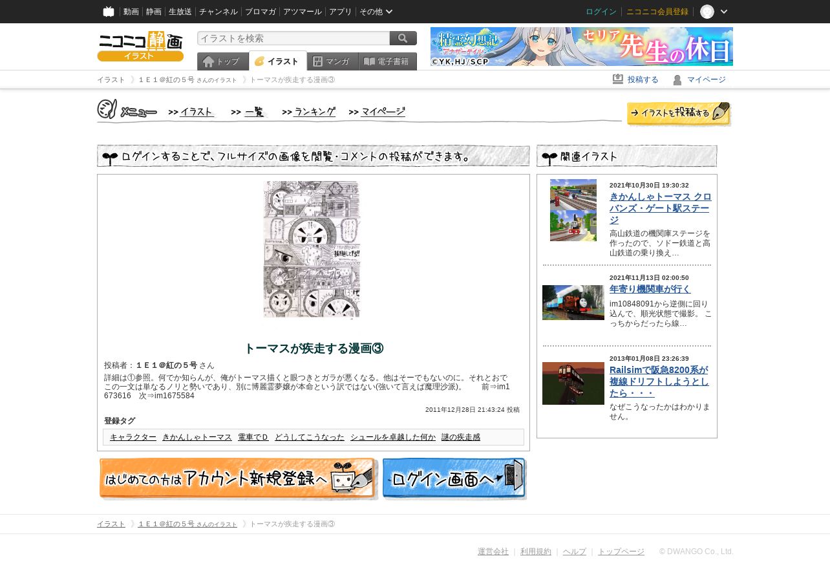The height and width of the screenshot is (569, 830).
Task: Open 年寄り機関車が行く title link
Action: [650, 289]
